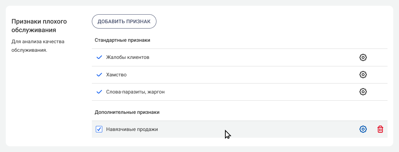Click the Дополнительные признаки section heading
The width and height of the screenshot is (399, 152).
click(x=127, y=112)
